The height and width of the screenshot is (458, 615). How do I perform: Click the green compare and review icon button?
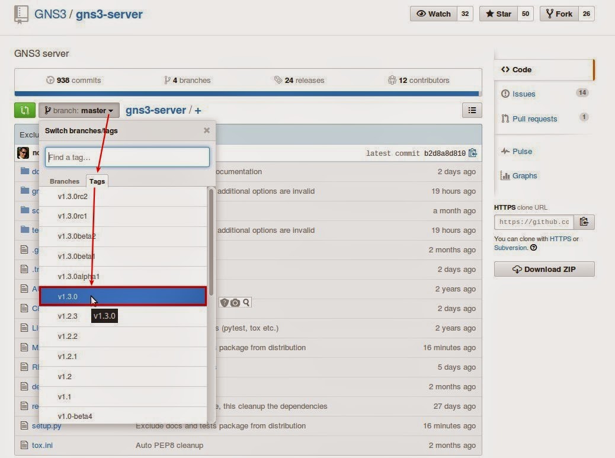(x=25, y=110)
